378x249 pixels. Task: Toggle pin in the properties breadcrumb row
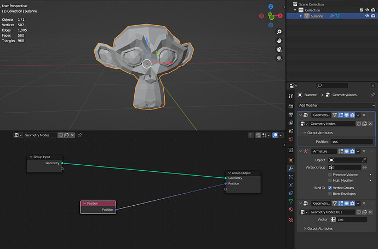tap(373, 95)
